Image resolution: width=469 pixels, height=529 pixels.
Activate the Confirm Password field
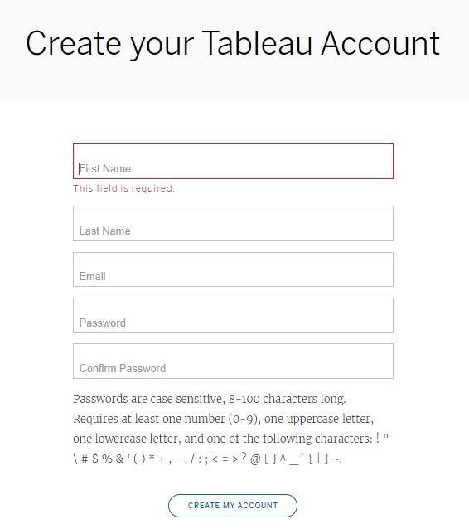click(x=233, y=361)
